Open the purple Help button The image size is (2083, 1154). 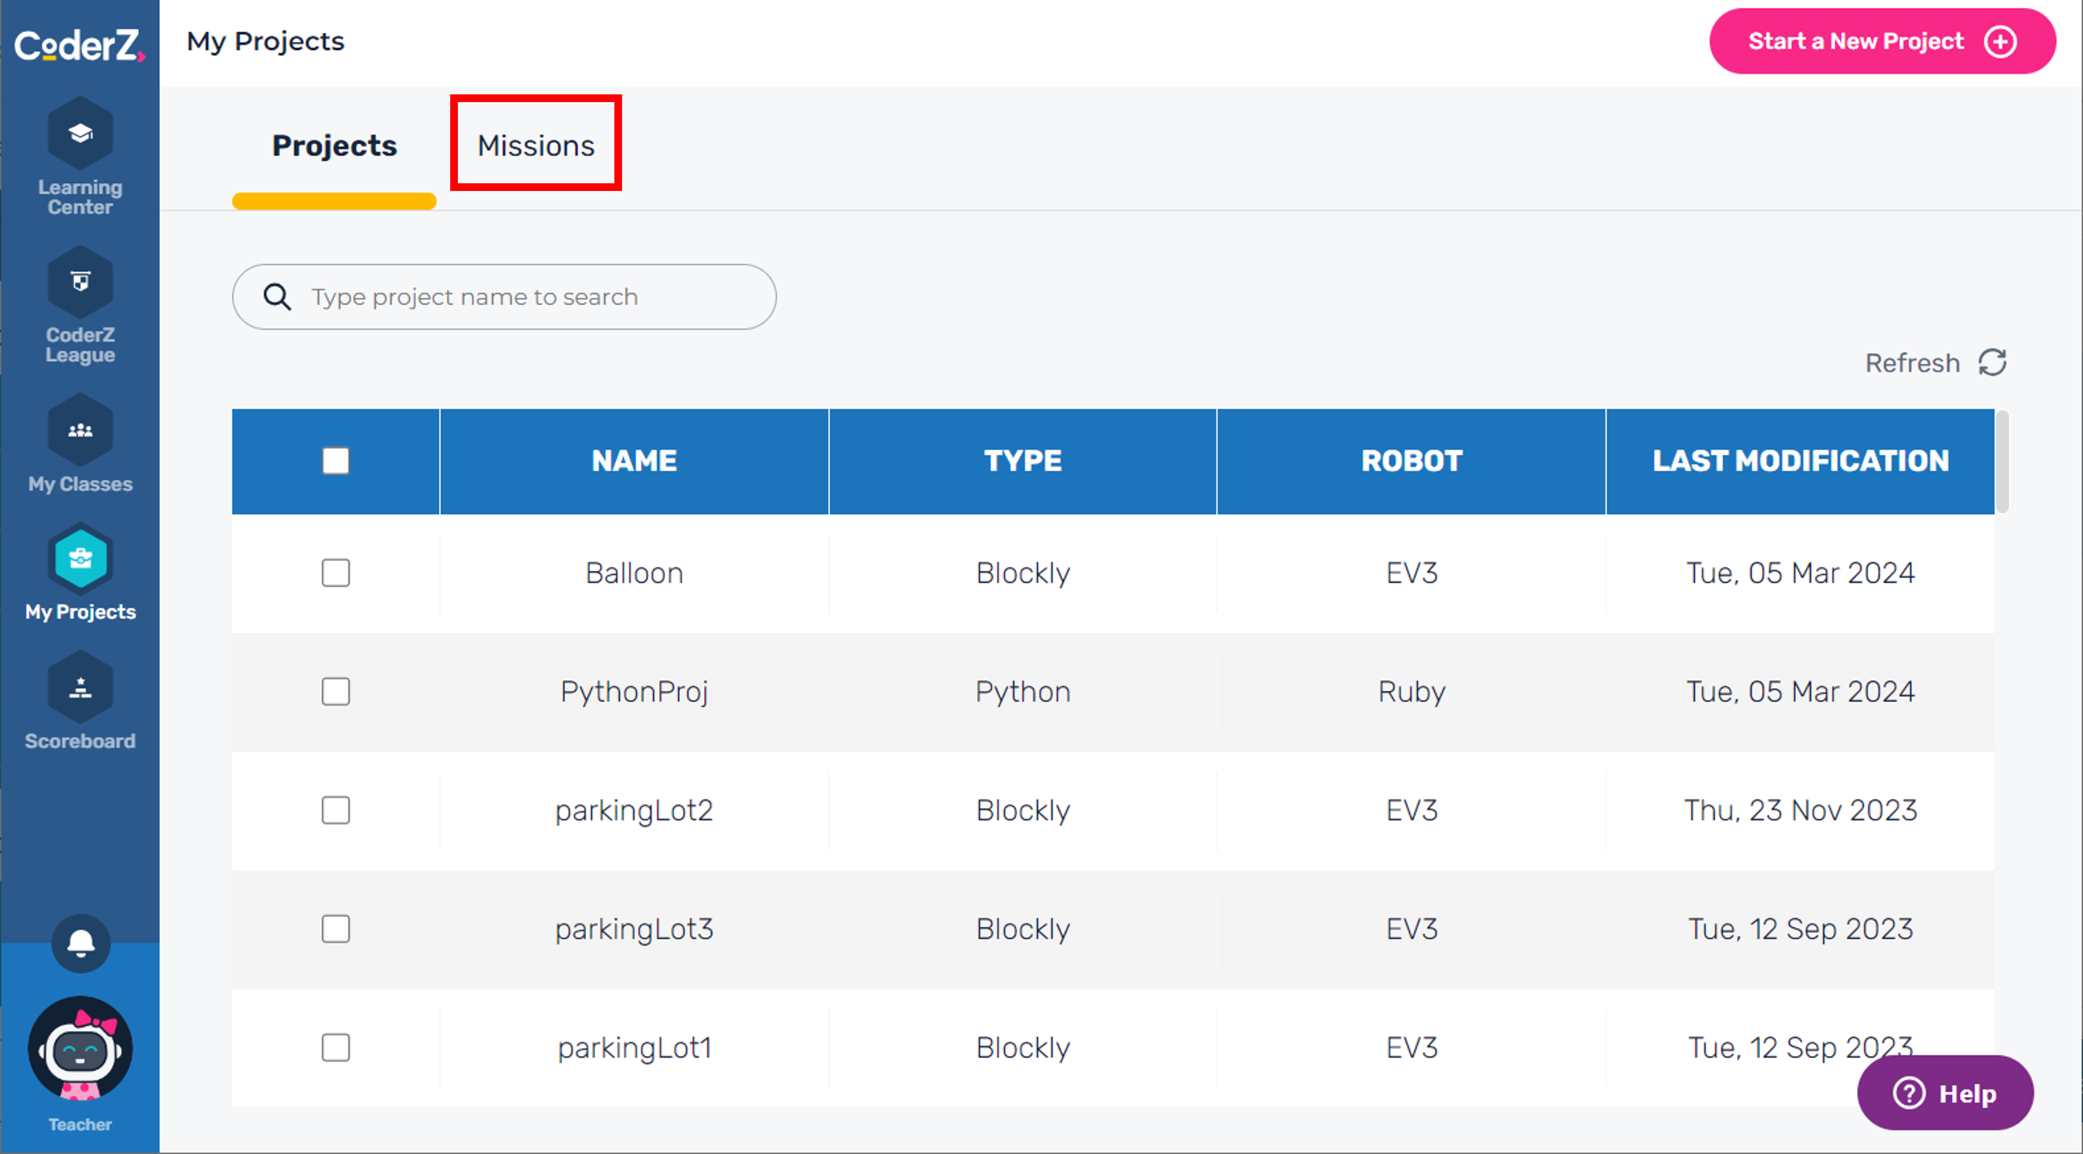click(1945, 1094)
